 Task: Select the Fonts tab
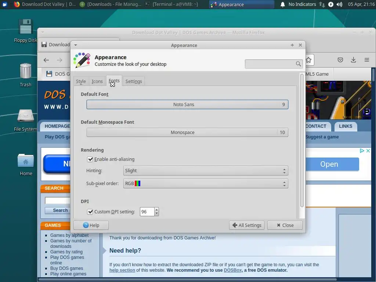(x=114, y=80)
